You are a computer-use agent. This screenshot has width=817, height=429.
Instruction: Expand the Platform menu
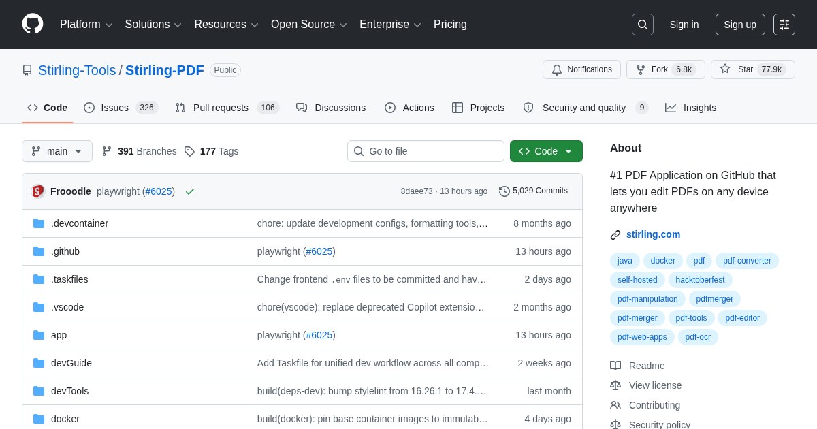coord(86,25)
